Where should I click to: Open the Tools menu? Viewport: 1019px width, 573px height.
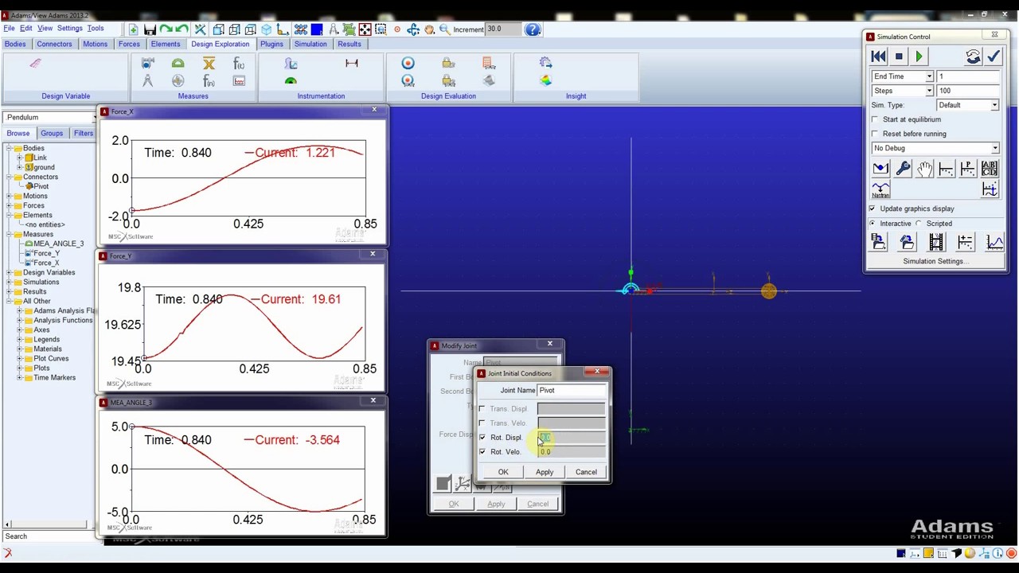tap(96, 29)
